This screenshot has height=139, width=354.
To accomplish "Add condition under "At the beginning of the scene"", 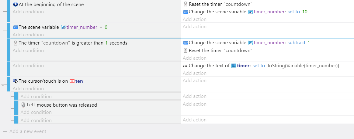I will [28, 12].
